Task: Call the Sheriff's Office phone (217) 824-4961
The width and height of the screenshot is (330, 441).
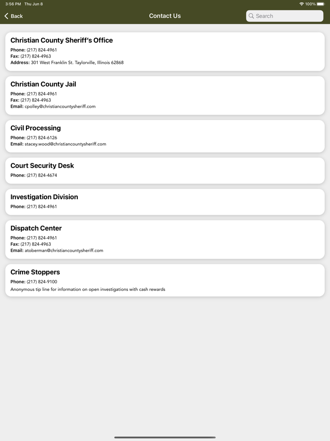Action: tap(41, 50)
